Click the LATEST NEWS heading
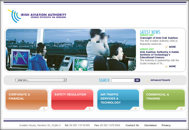This screenshot has height=130, width=189. tap(150, 32)
